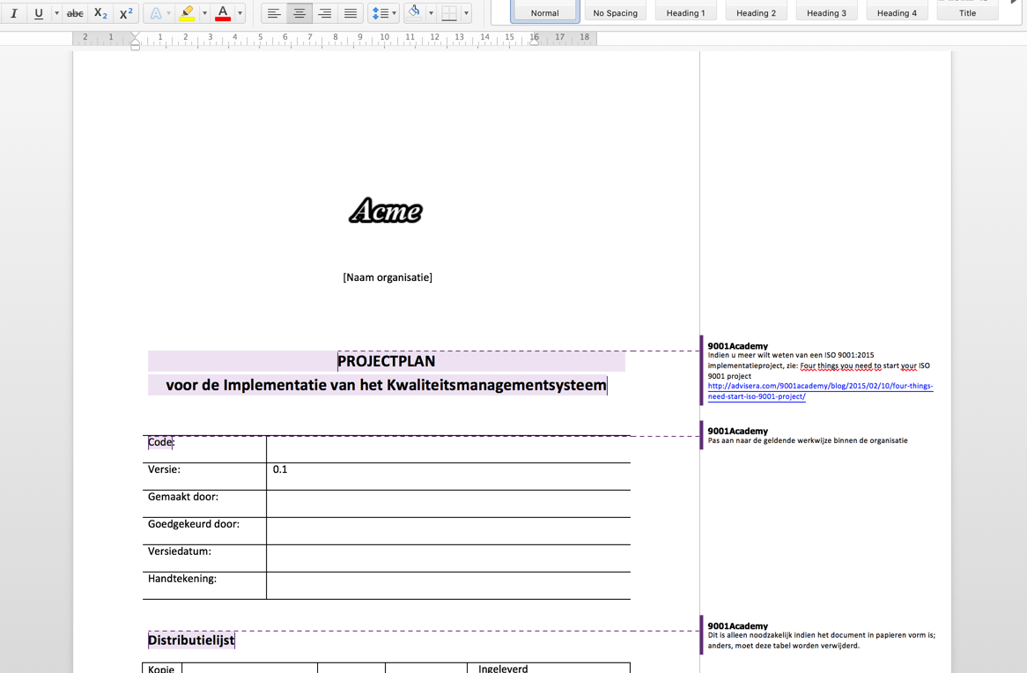Apply the Title style

[x=967, y=12]
